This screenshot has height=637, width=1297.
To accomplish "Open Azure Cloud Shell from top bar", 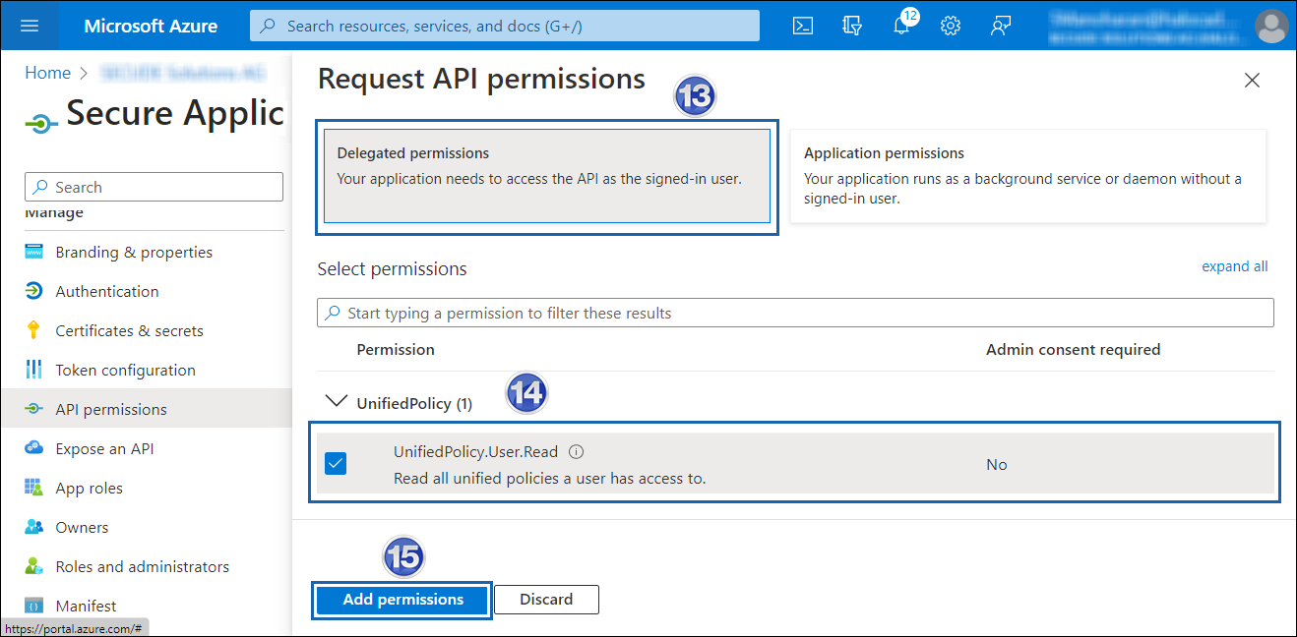I will pyautogui.click(x=802, y=25).
